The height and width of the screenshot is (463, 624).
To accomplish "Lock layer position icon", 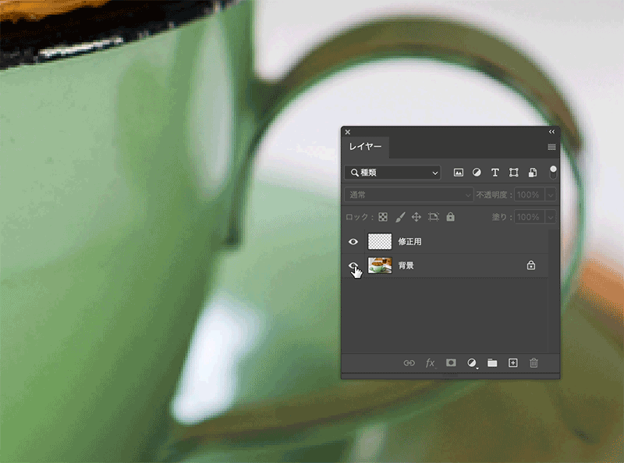I will pyautogui.click(x=417, y=217).
